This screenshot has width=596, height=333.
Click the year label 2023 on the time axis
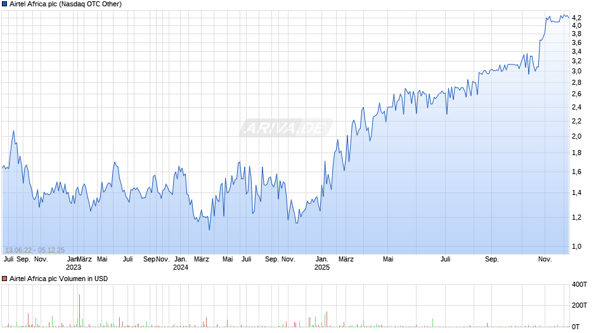(74, 267)
